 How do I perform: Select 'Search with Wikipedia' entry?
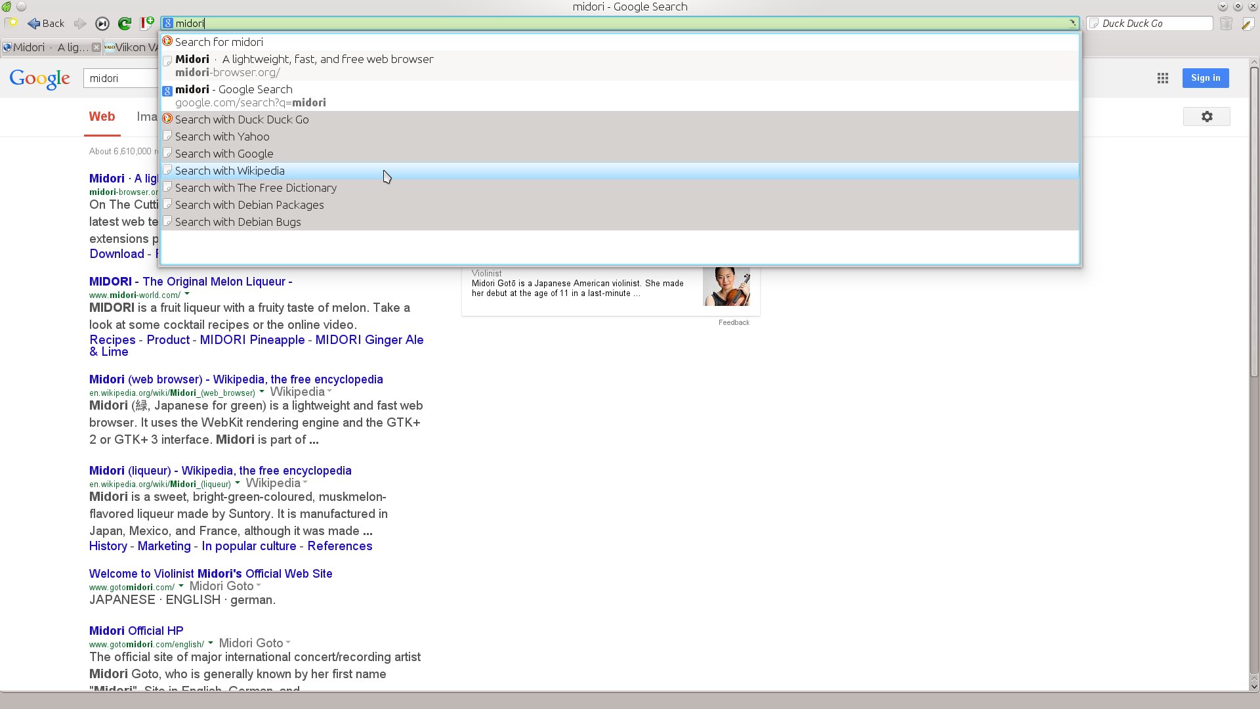coord(620,171)
